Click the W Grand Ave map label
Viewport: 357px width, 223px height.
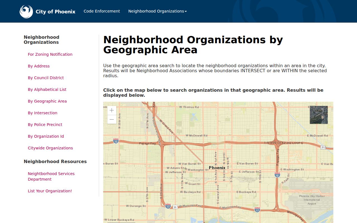[x=167, y=127]
